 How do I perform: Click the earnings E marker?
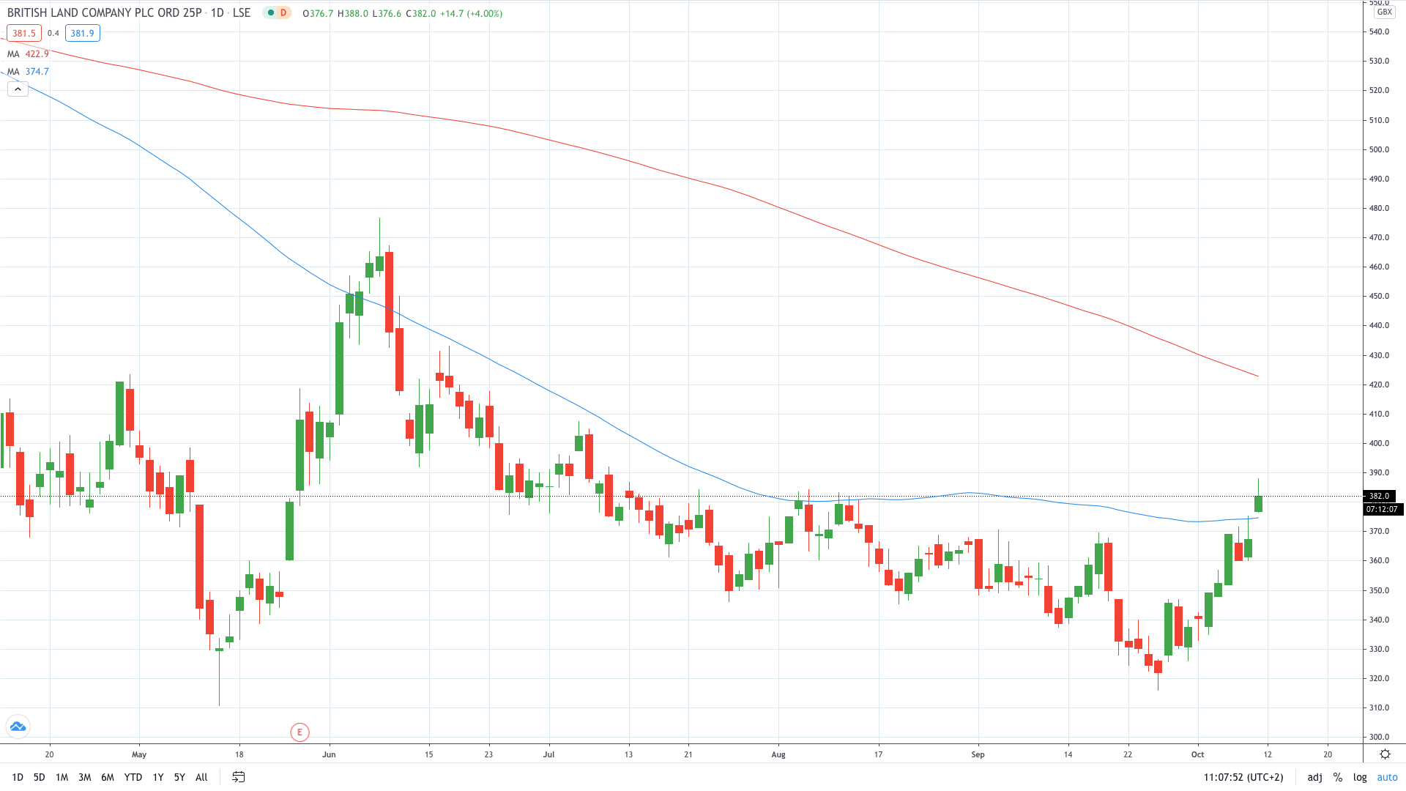point(300,732)
